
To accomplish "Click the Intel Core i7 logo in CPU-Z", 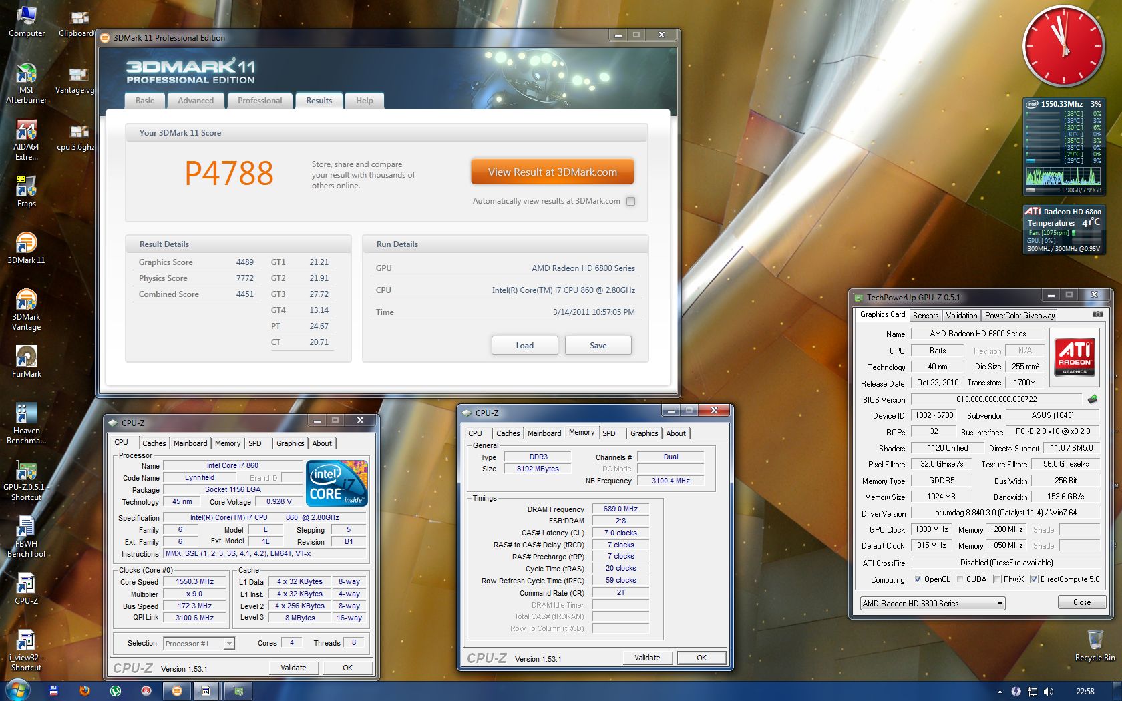I will tap(337, 482).
